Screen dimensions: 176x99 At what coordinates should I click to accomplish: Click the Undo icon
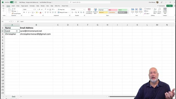(3, 9)
